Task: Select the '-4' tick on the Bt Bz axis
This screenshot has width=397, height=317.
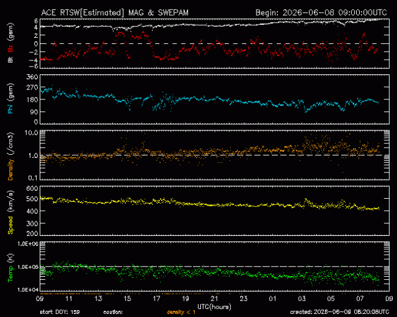Action: (34, 60)
